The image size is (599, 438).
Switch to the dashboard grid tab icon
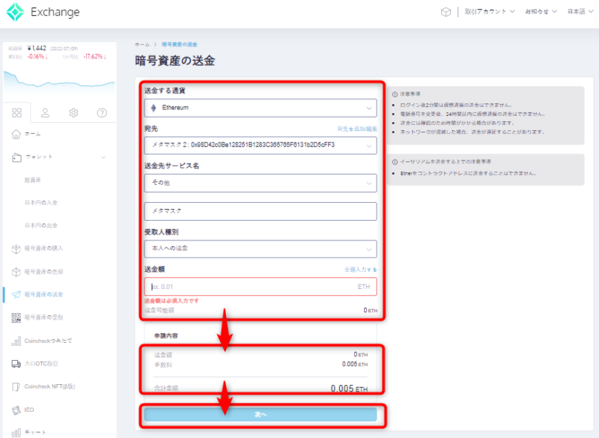[16, 112]
